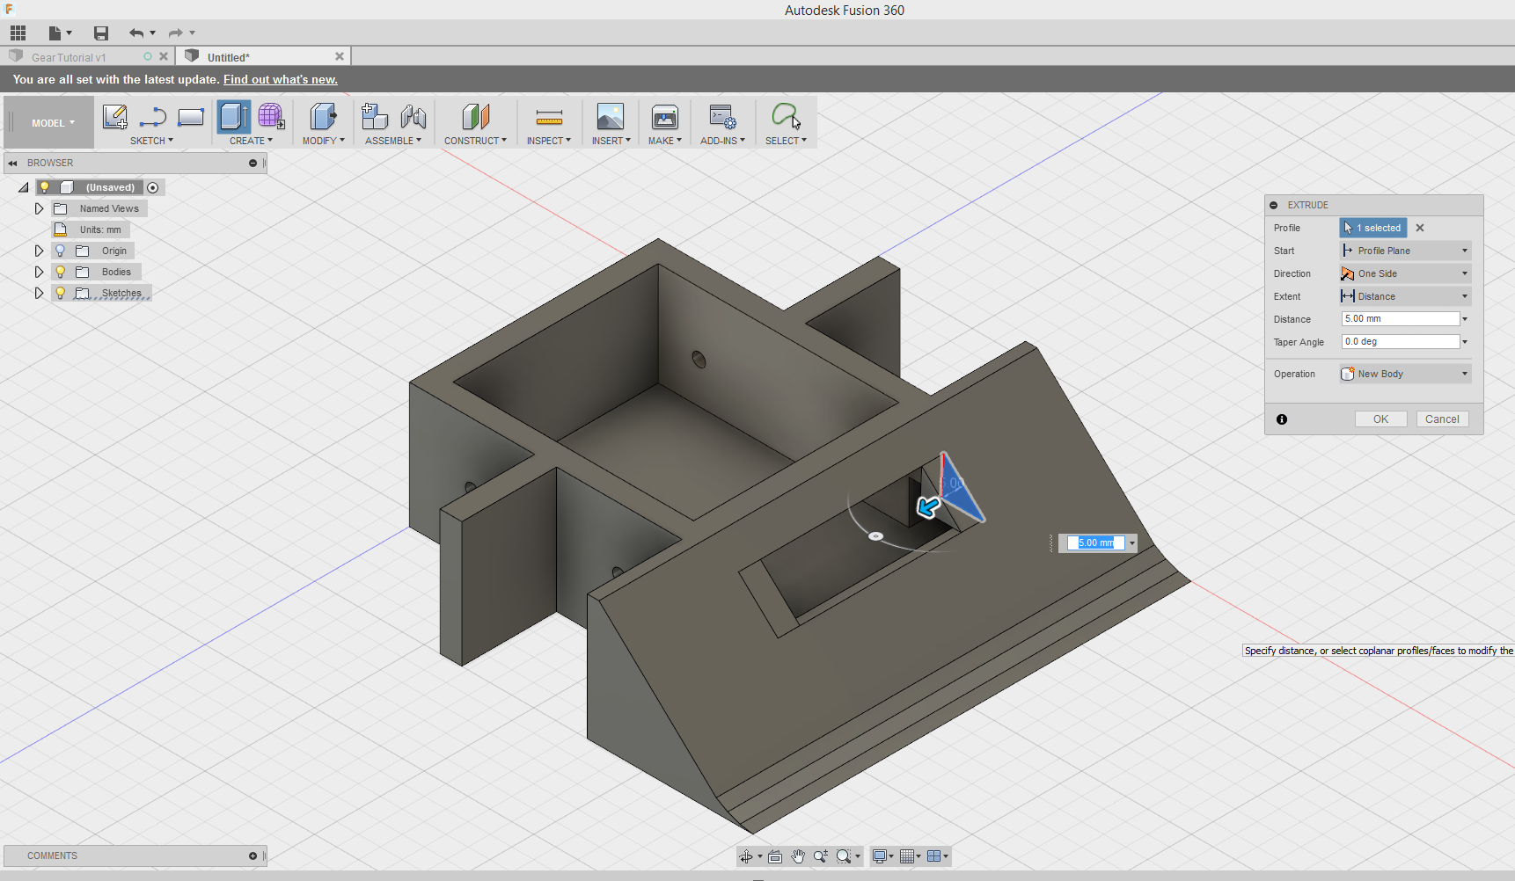Open the Find out what's new link

(280, 79)
